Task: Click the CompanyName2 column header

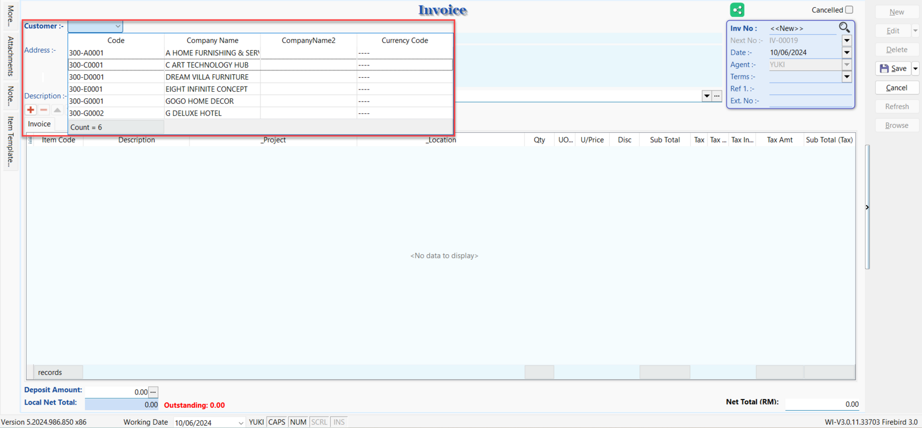Action: pyautogui.click(x=308, y=40)
